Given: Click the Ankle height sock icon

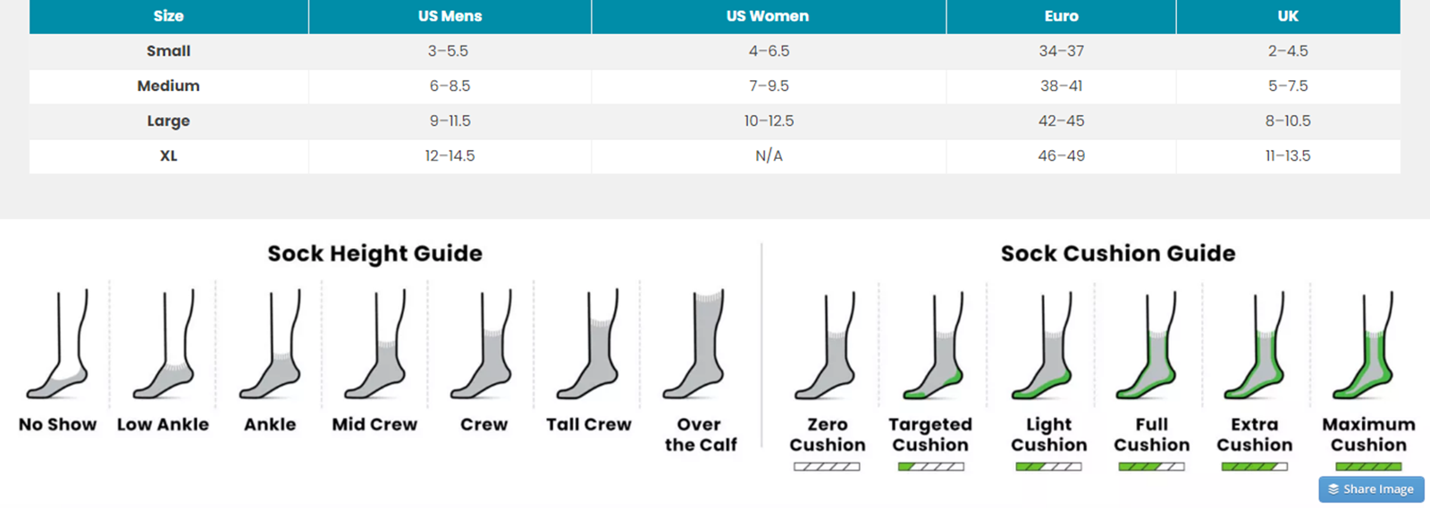Looking at the screenshot, I should click(x=271, y=346).
